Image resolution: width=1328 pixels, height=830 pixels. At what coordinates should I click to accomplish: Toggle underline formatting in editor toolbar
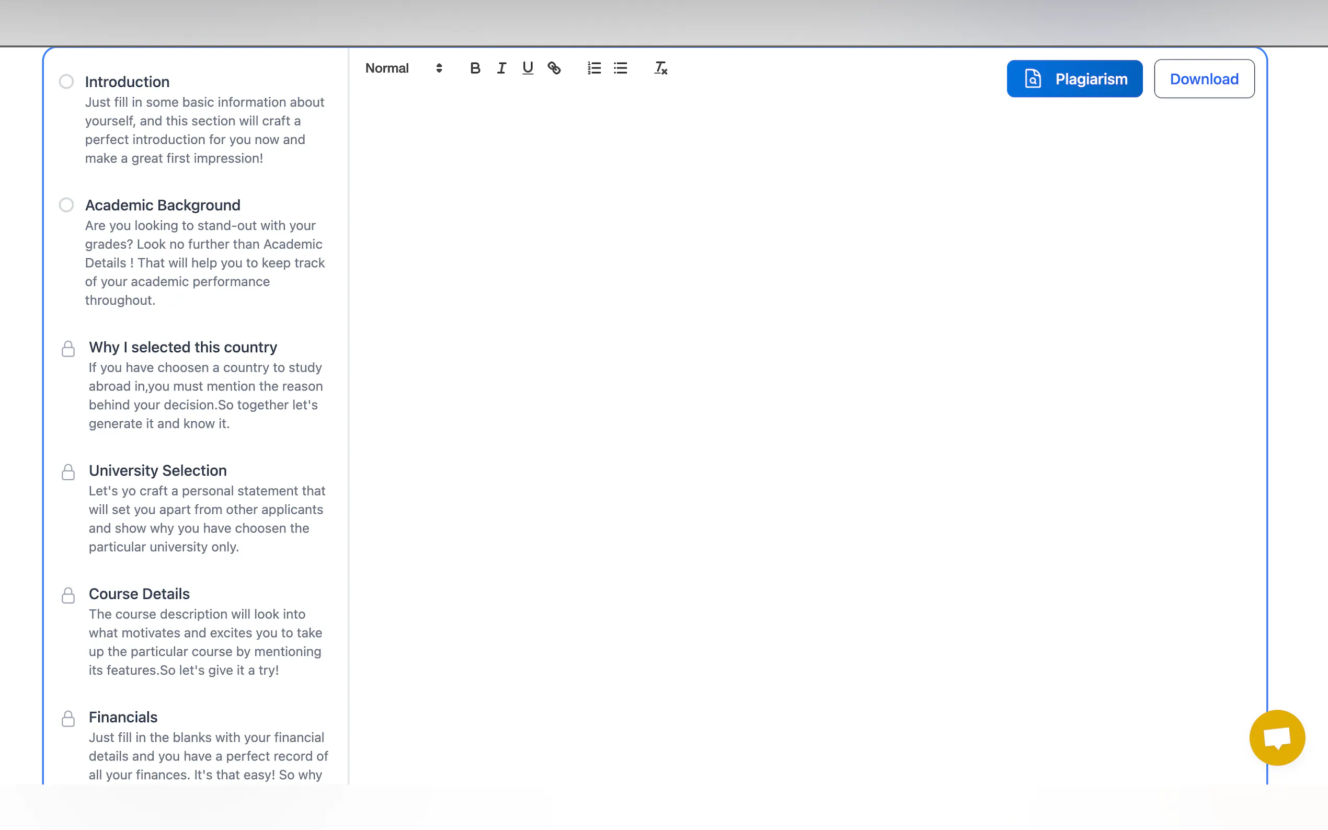pyautogui.click(x=528, y=68)
